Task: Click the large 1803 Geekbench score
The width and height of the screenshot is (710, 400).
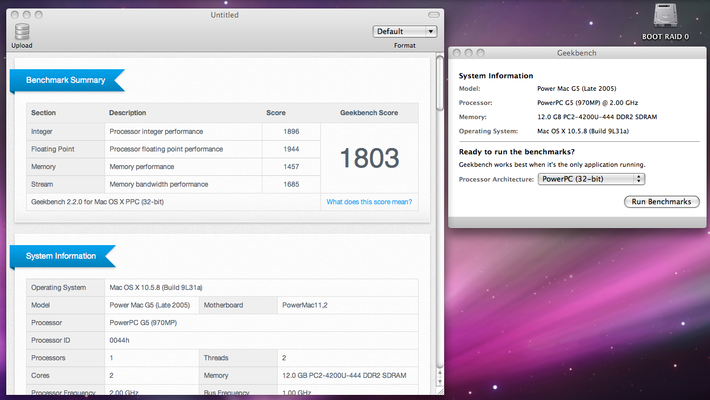Action: tap(369, 158)
